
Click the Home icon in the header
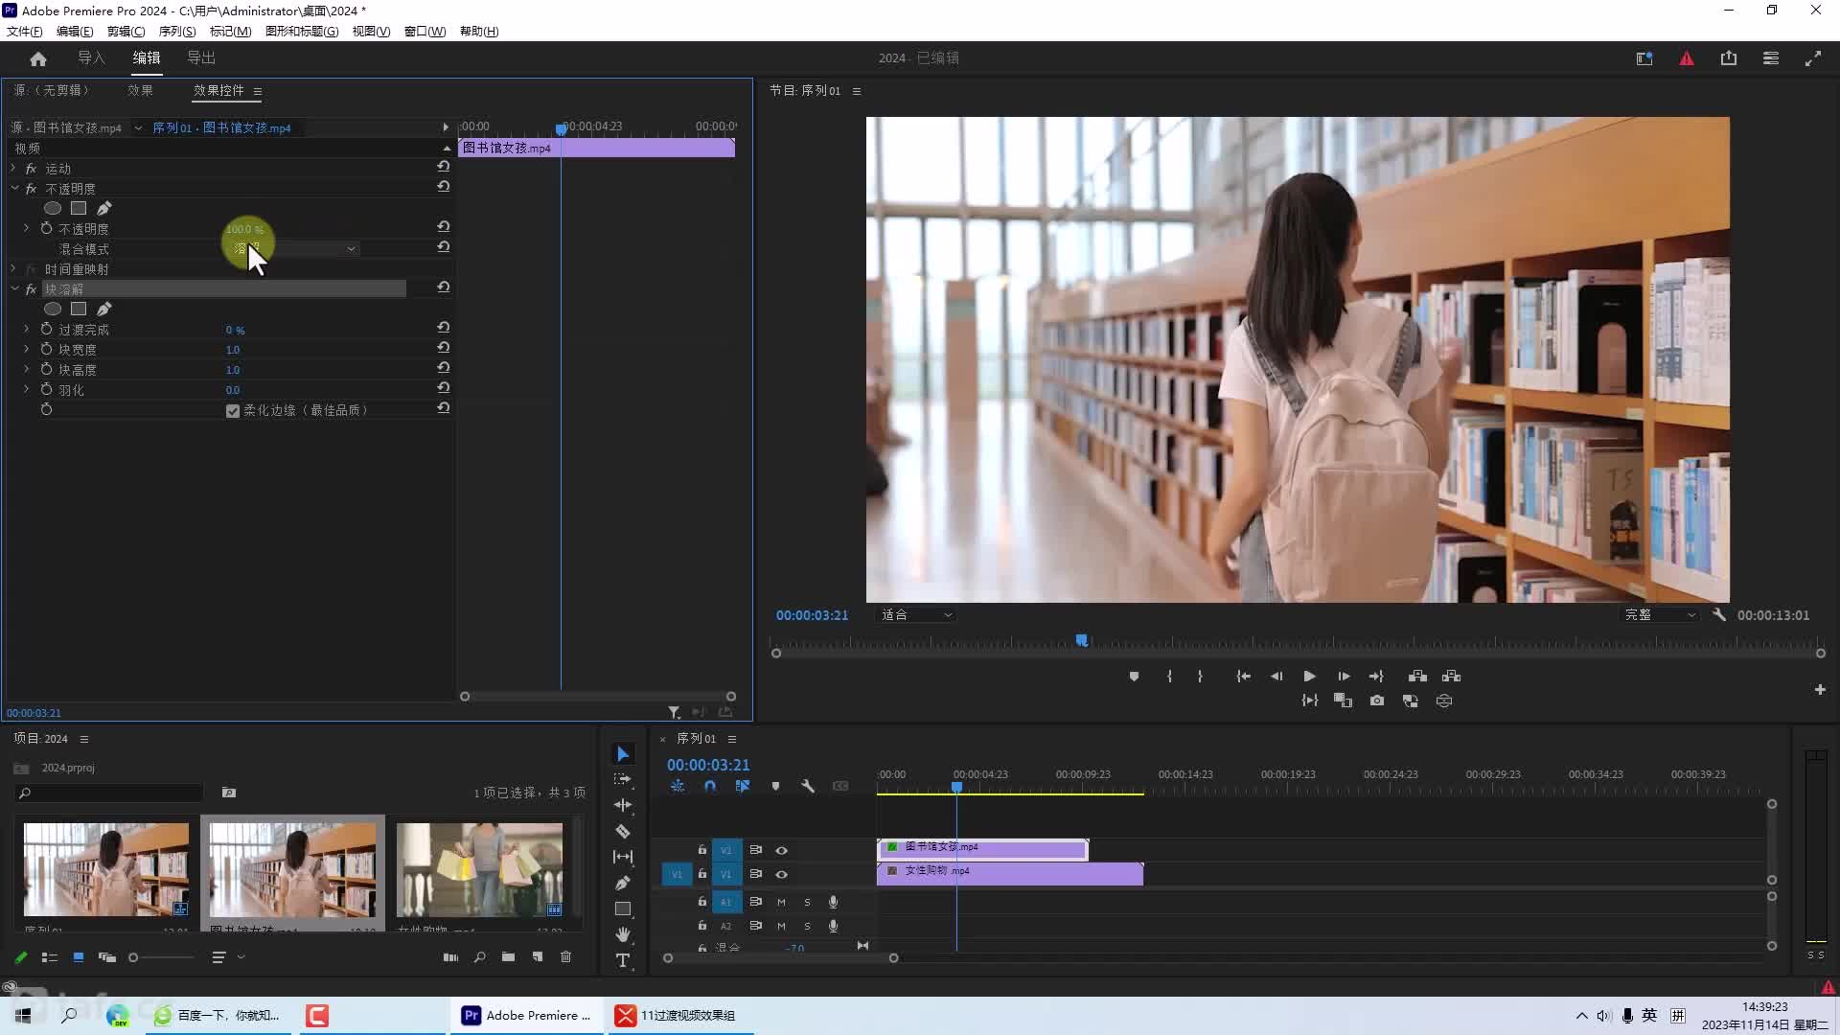(x=38, y=58)
